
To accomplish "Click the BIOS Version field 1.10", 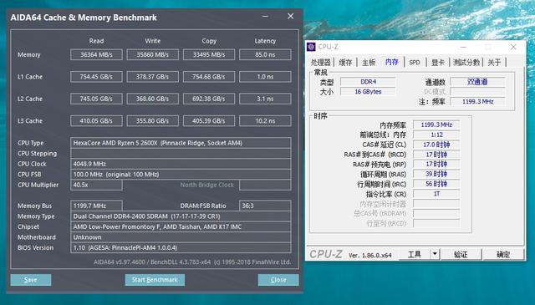I will coord(181,247).
